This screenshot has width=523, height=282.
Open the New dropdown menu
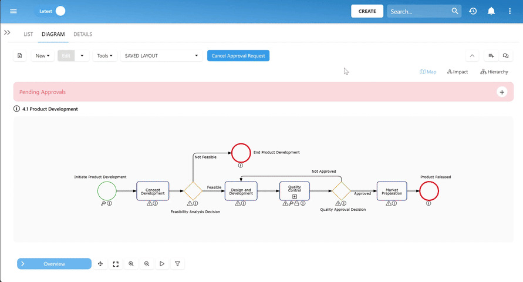(42, 56)
